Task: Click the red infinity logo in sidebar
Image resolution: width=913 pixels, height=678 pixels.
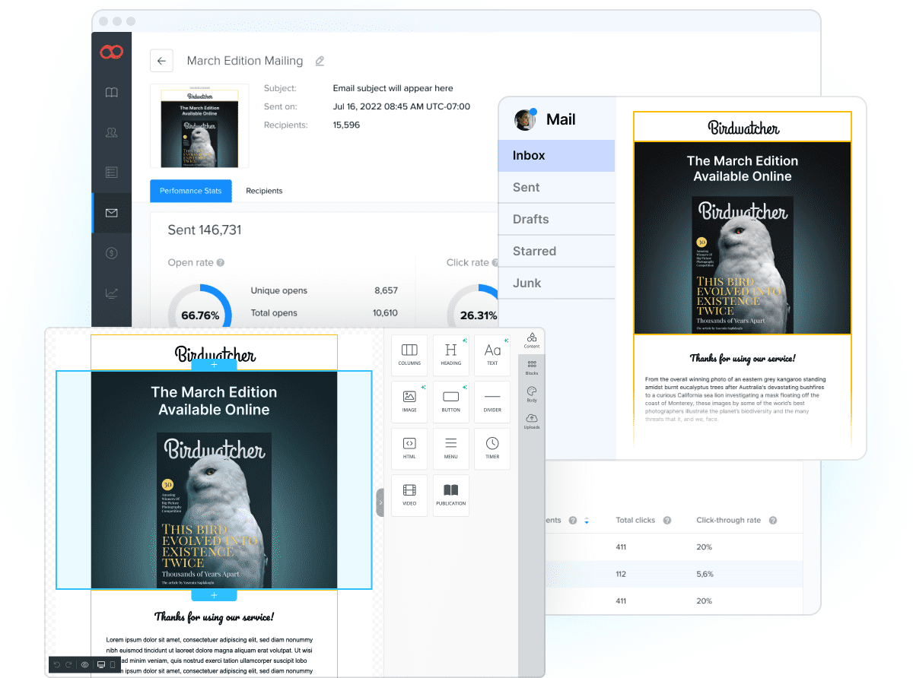Action: [111, 52]
